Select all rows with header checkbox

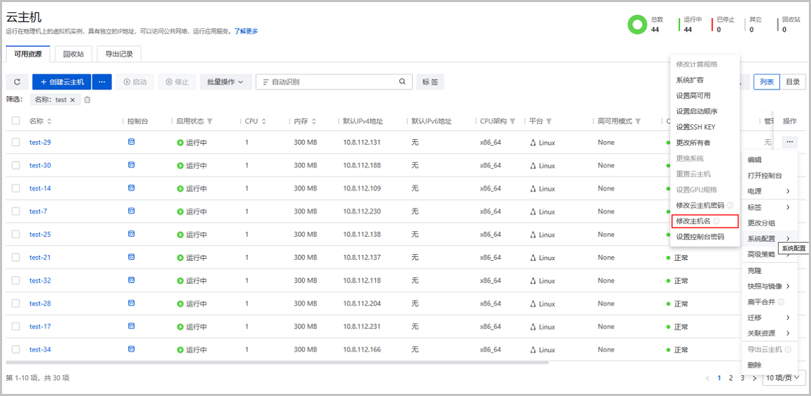tap(16, 121)
